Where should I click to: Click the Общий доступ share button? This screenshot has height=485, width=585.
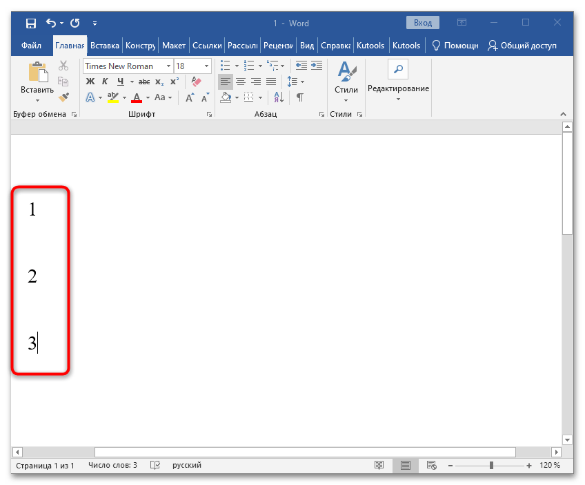click(522, 46)
